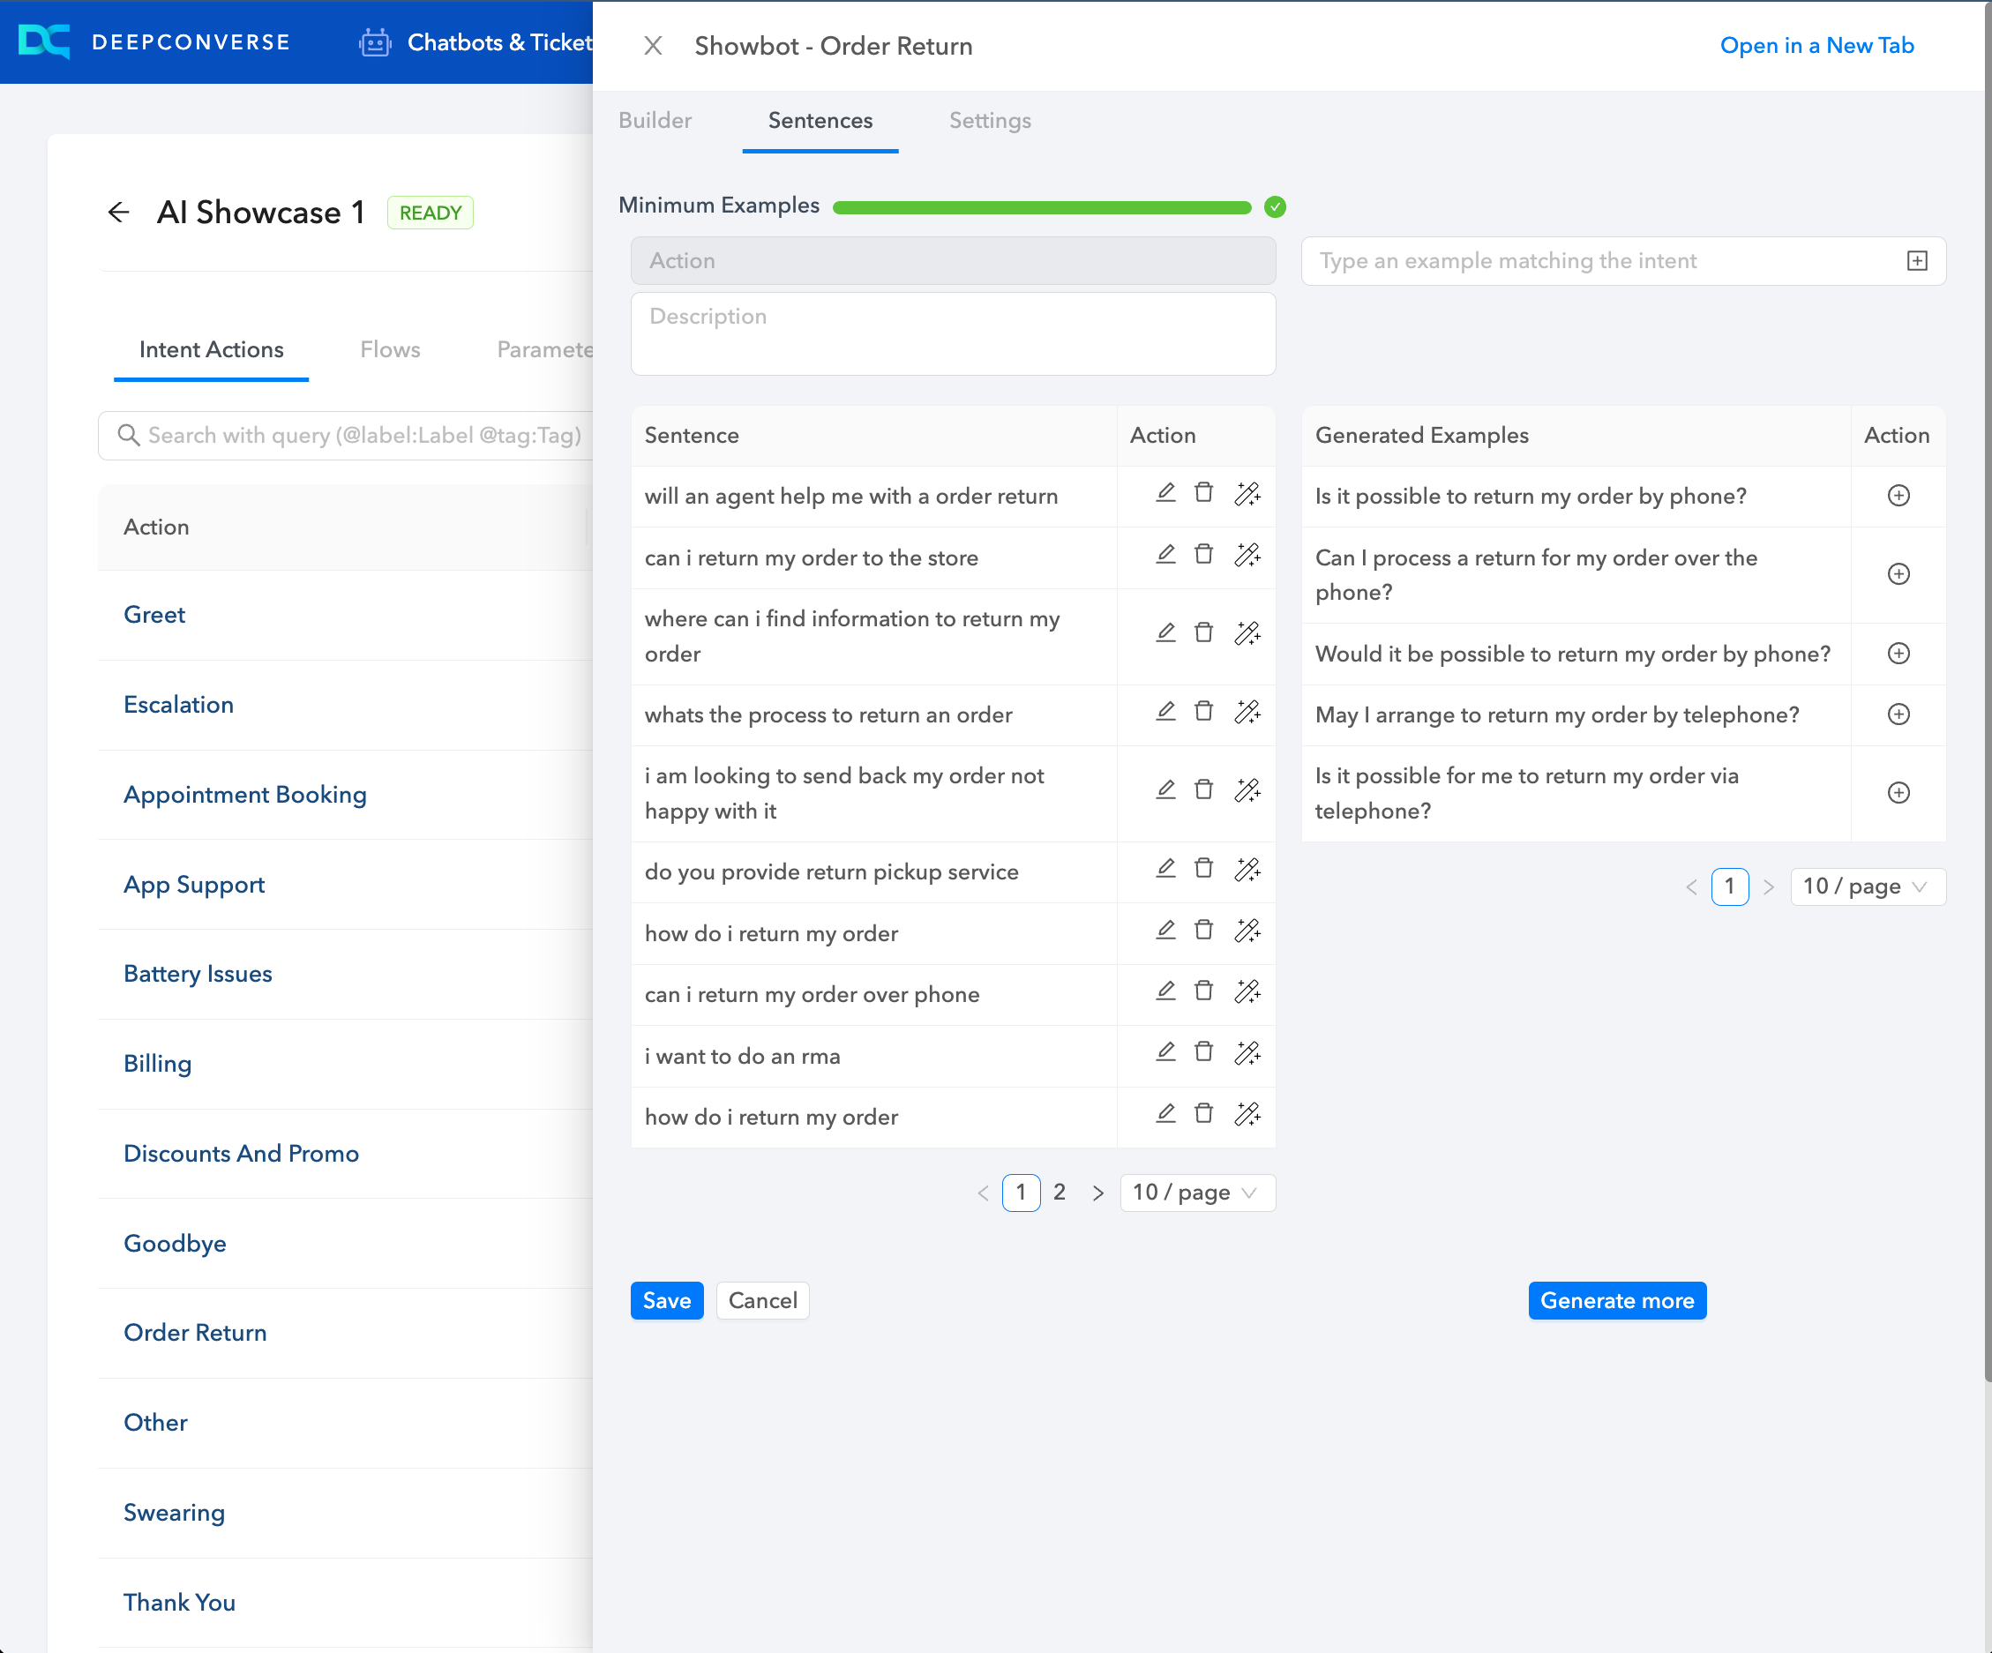This screenshot has height=1653, width=1992.
Task: Add generated example 'Is it possible to return my order by phone?'
Action: [x=1897, y=496]
